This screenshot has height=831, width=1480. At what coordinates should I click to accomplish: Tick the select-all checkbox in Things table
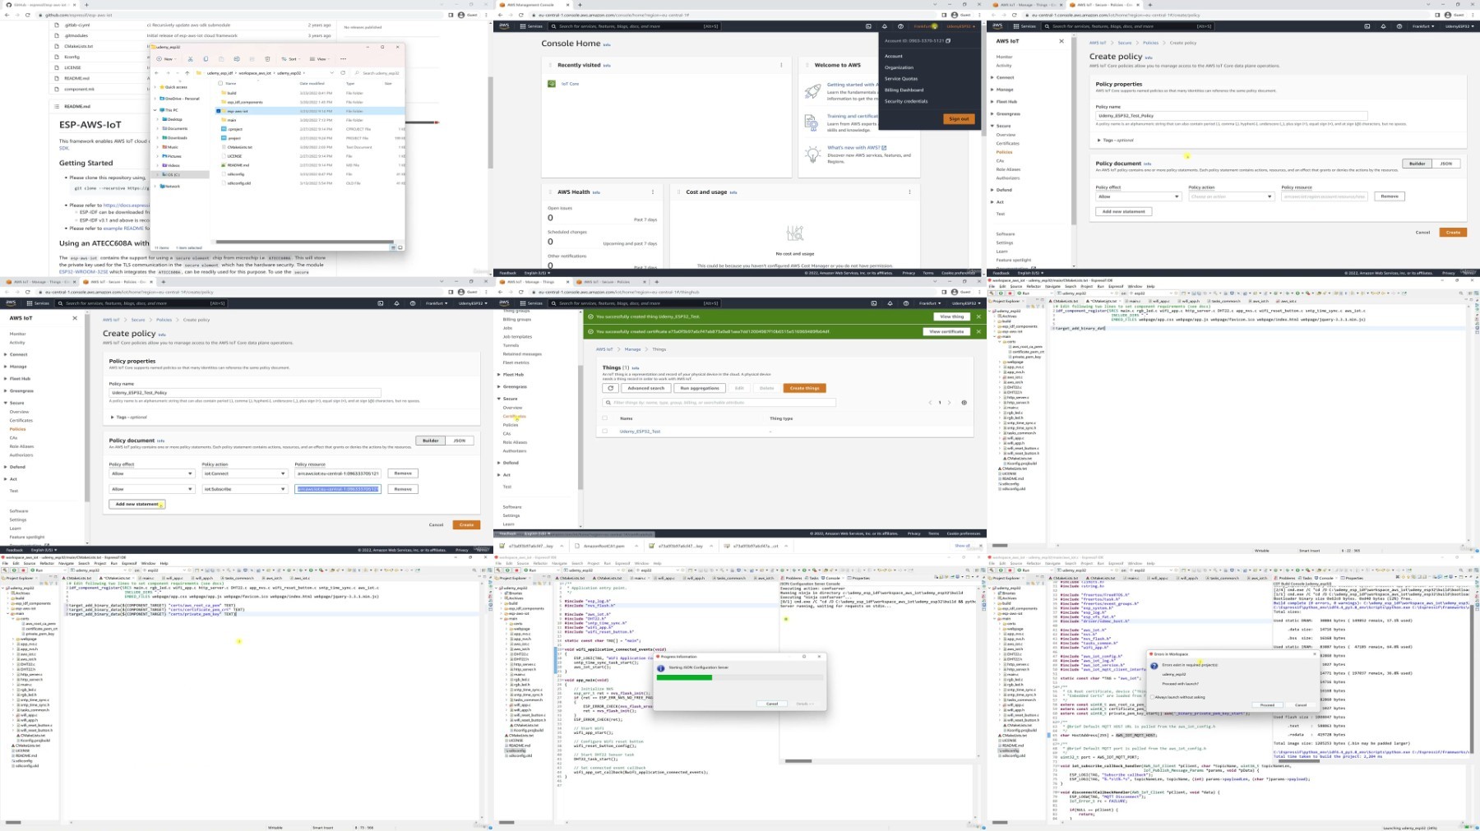[604, 418]
